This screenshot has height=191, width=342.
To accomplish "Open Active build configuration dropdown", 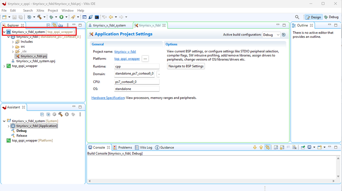I will coord(271,35).
